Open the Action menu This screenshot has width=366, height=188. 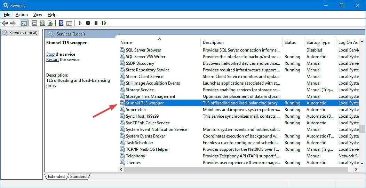pyautogui.click(x=22, y=15)
